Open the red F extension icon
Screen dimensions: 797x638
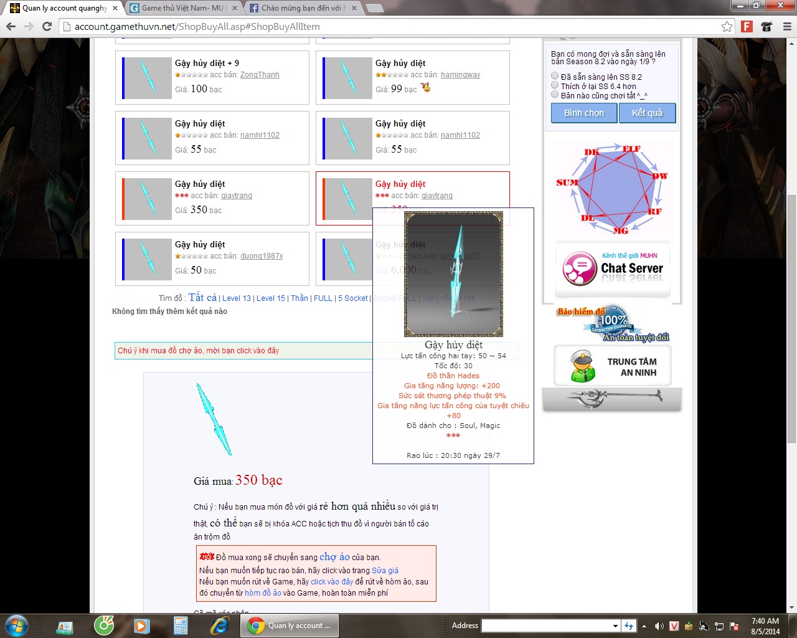point(747,26)
